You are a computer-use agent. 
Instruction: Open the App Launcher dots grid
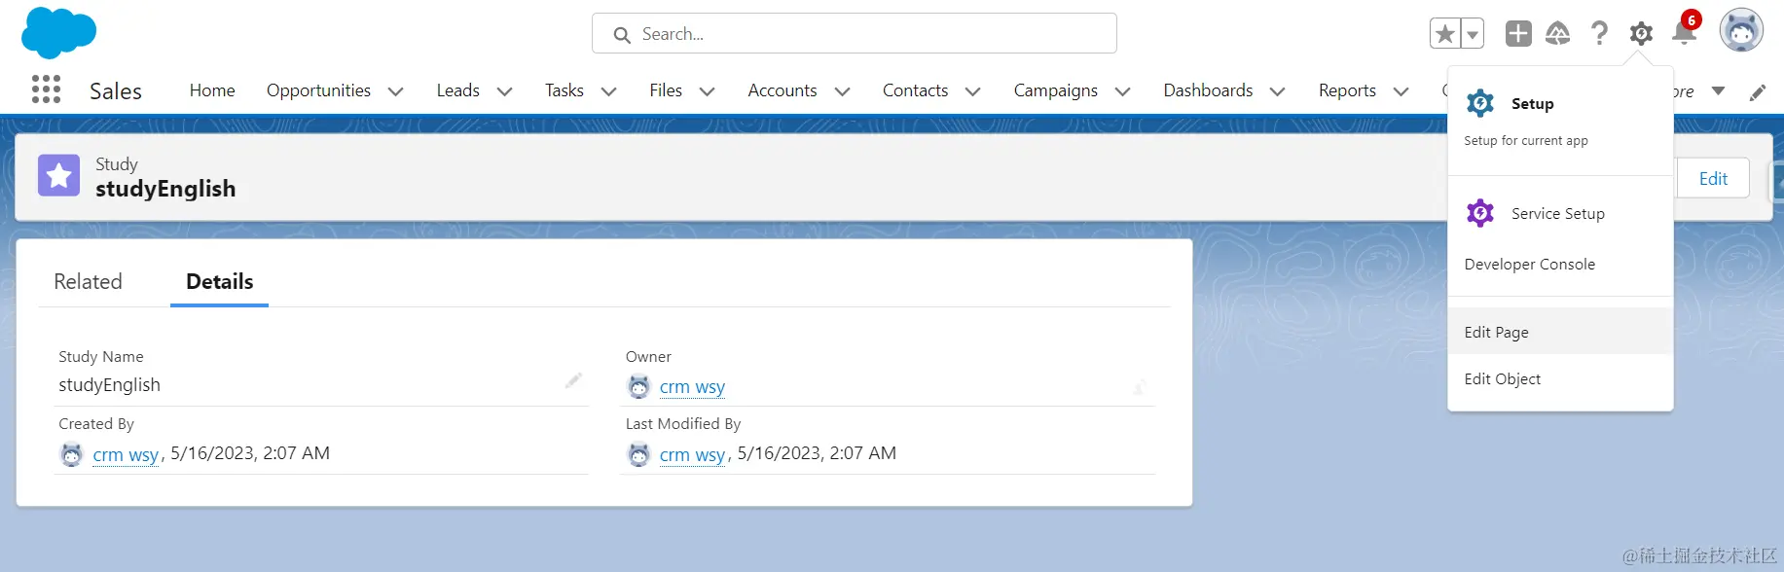tap(46, 89)
